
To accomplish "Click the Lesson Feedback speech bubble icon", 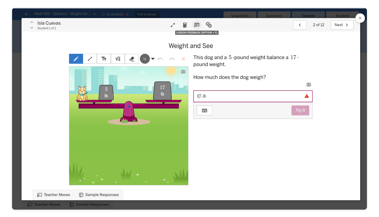I will (x=197, y=25).
